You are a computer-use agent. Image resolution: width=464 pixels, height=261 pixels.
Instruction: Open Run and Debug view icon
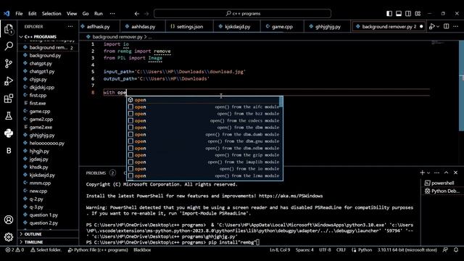coord(9,80)
